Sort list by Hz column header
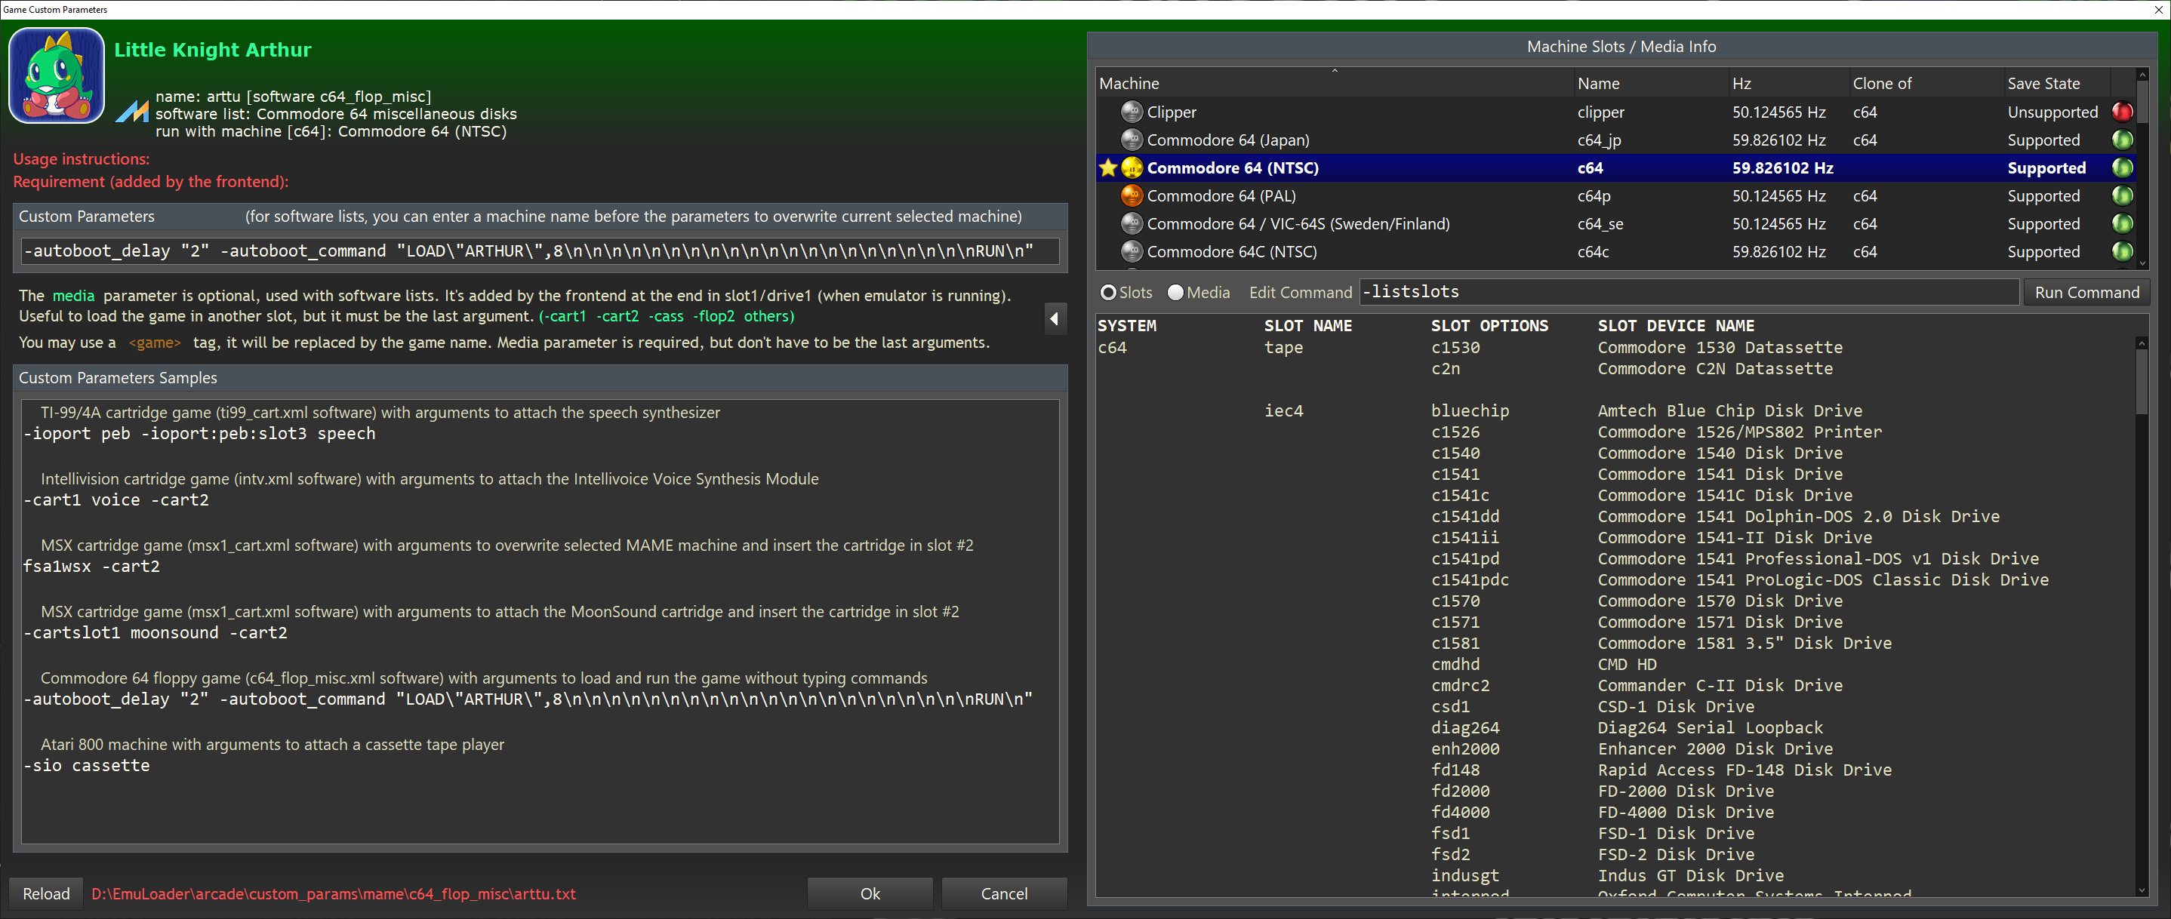 pos(1741,84)
